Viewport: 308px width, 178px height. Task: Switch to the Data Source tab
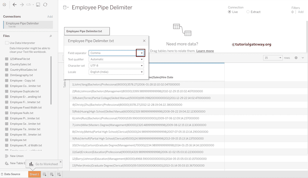click(11, 174)
